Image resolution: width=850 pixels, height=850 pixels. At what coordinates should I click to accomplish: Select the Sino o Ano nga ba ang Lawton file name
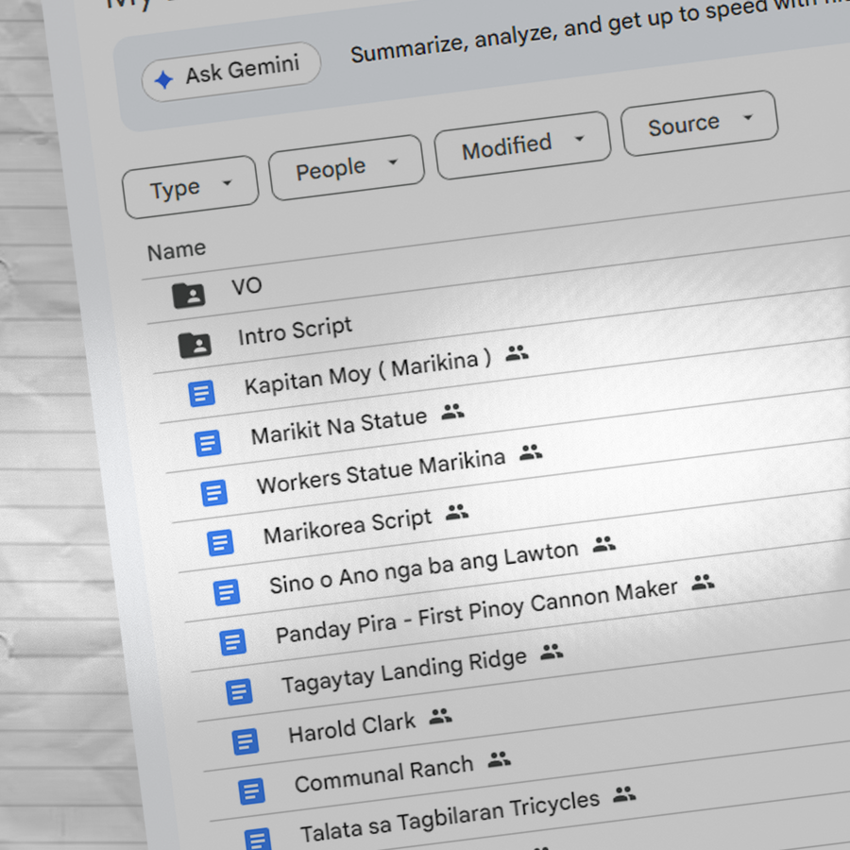tap(424, 568)
